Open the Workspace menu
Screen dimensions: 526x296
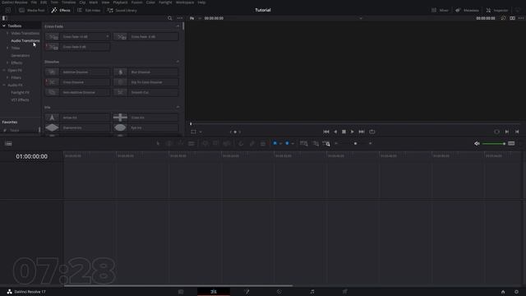185,2
